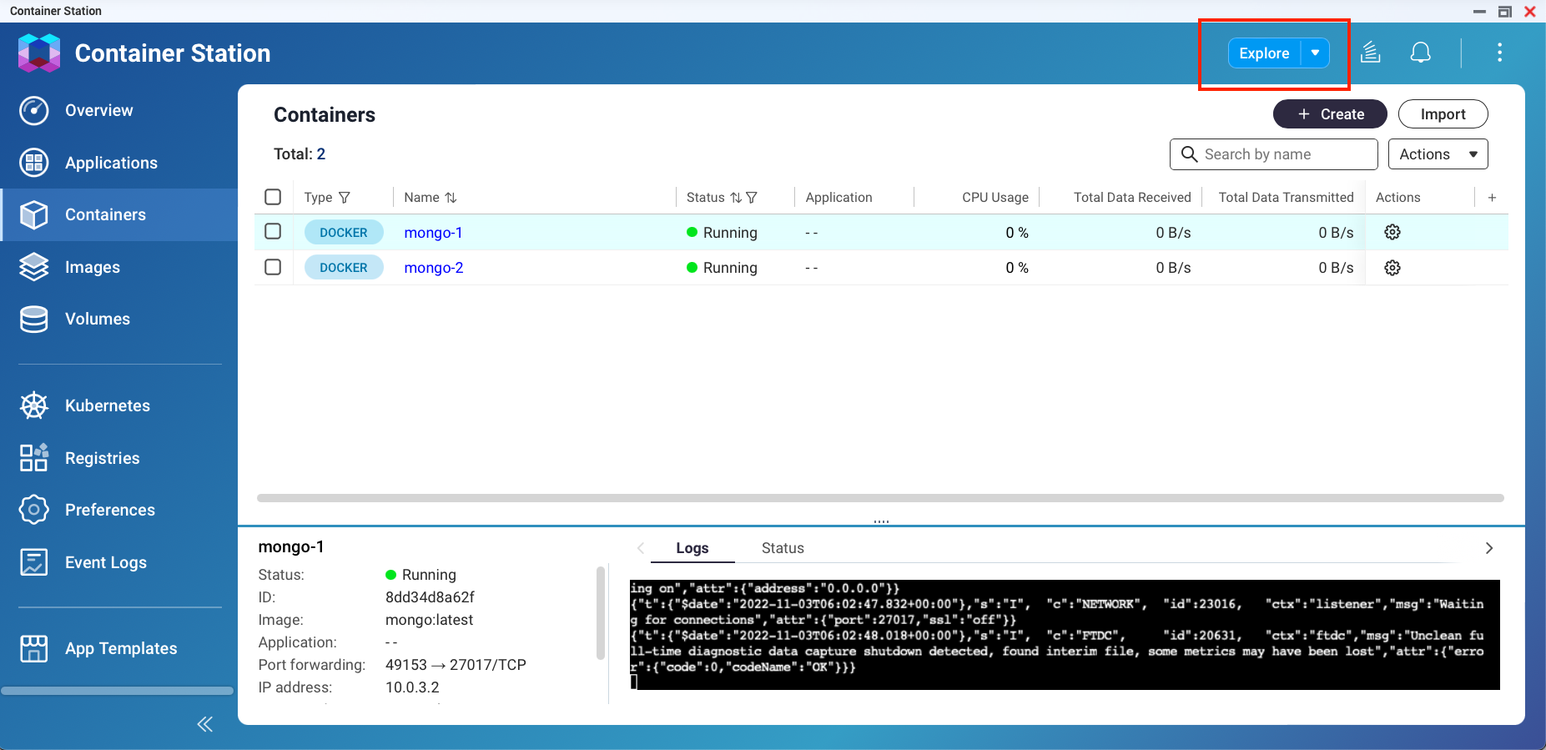Open the Explore dropdown arrow
1546x750 pixels.
tap(1315, 53)
